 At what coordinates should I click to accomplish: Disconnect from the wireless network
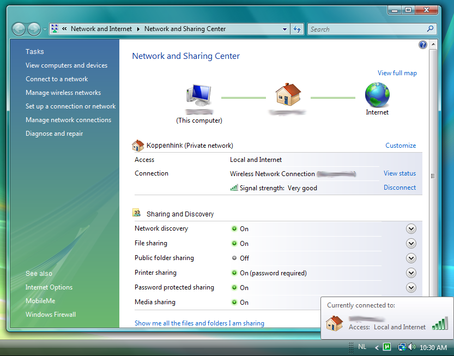coord(399,188)
